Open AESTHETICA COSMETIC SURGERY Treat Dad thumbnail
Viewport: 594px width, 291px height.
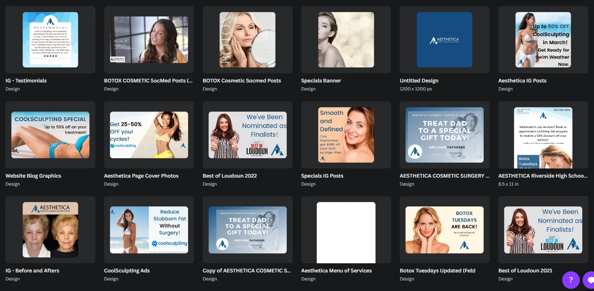(x=445, y=135)
